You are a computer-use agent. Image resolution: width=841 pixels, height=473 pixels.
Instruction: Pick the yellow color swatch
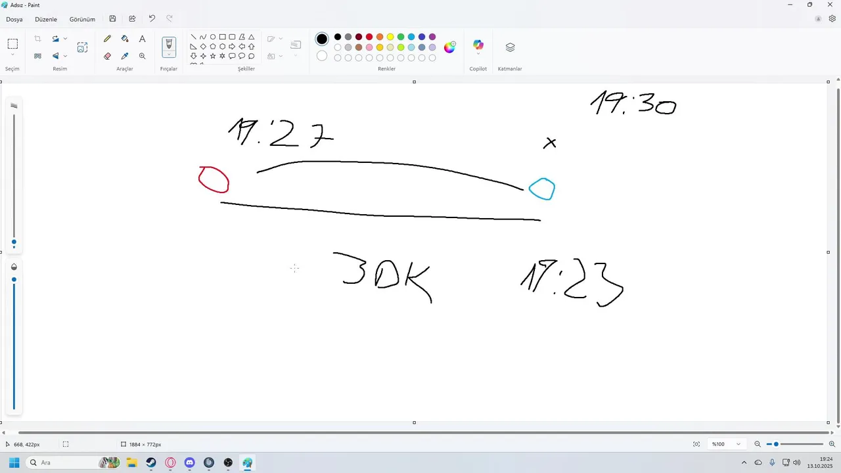click(390, 37)
